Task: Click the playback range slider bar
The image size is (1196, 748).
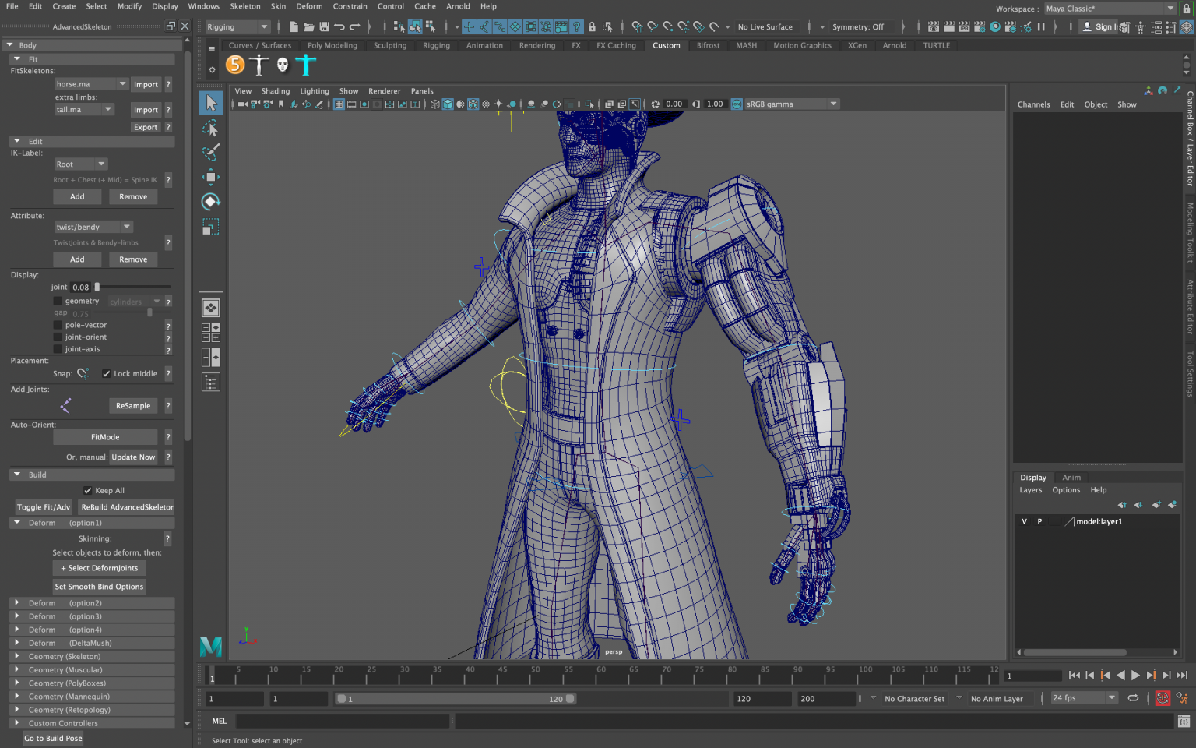Action: [x=456, y=699]
